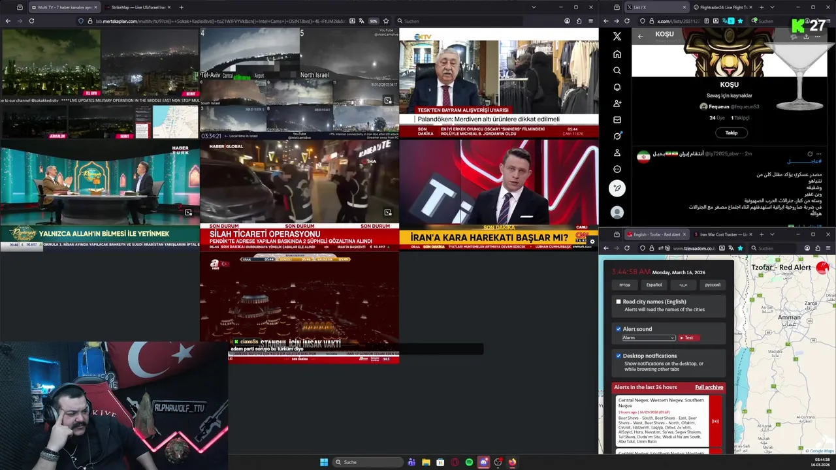The height and width of the screenshot is (470, 836).
Task: Open Home in the X sidebar
Action: coord(617,54)
